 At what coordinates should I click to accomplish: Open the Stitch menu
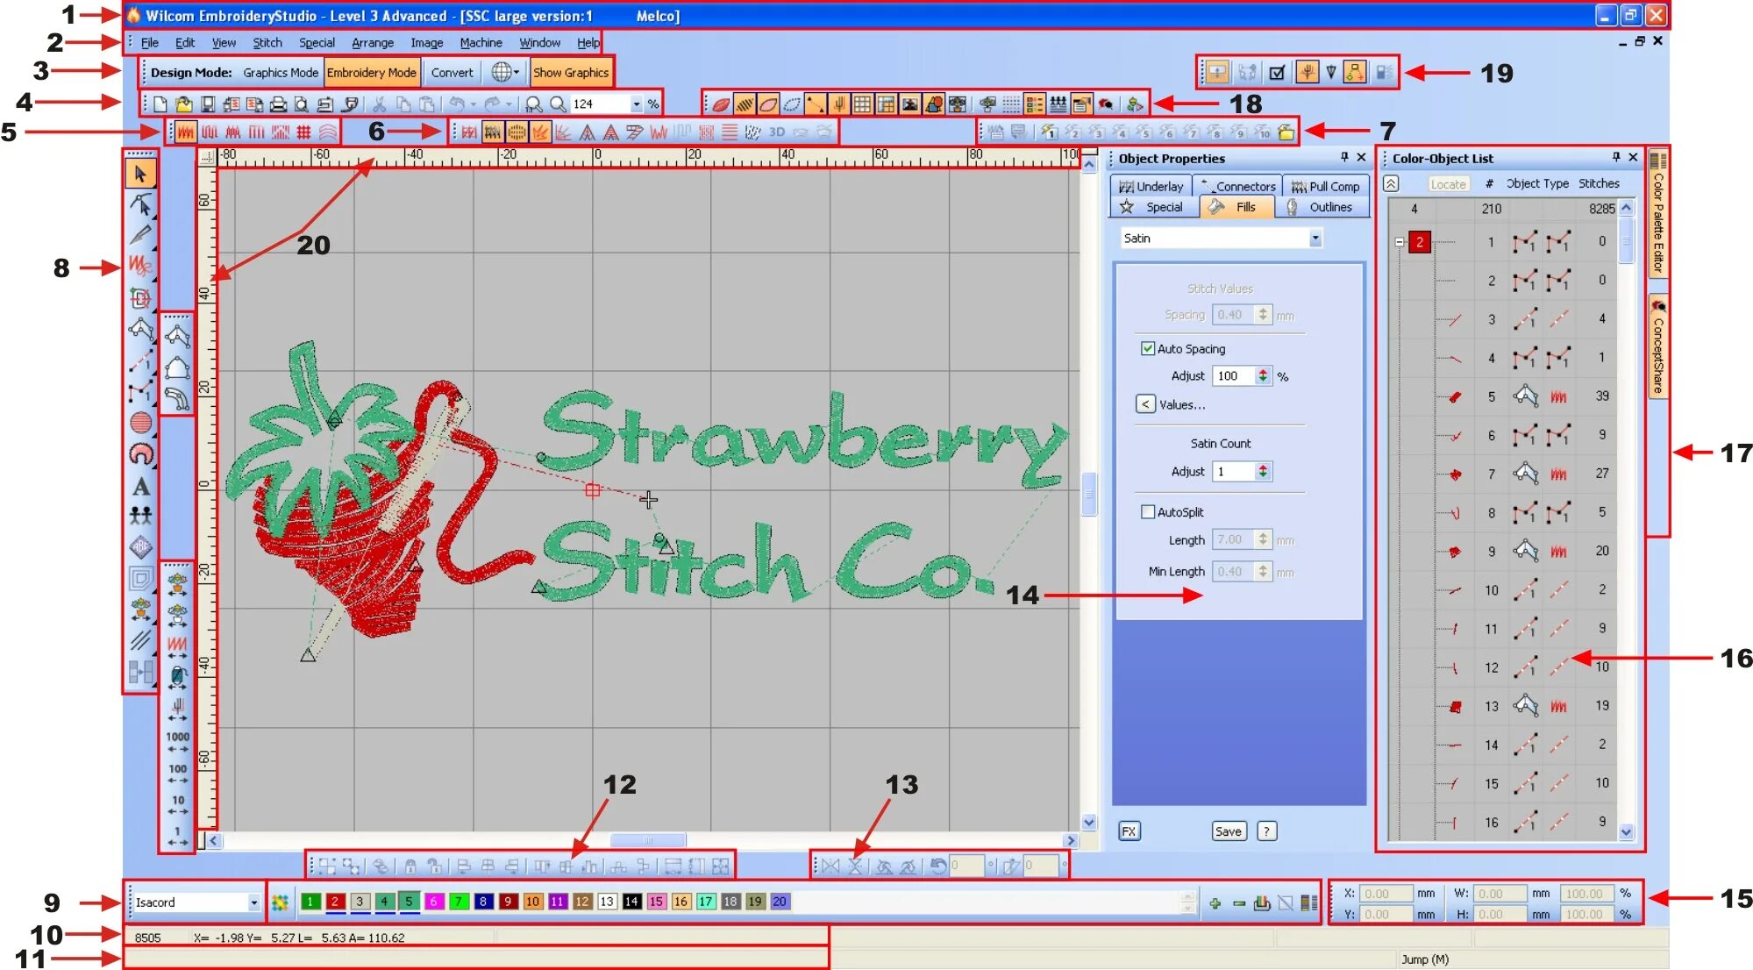(x=267, y=42)
